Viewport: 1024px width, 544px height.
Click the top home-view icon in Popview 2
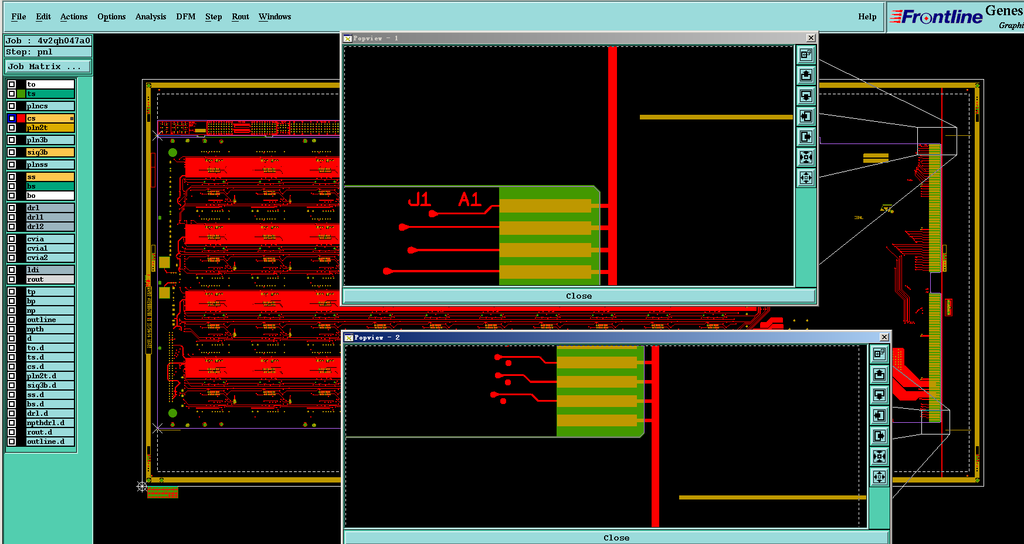tap(879, 354)
